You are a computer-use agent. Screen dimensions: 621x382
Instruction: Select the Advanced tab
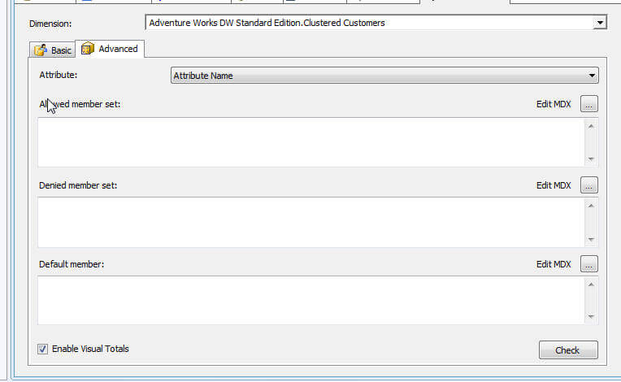110,49
